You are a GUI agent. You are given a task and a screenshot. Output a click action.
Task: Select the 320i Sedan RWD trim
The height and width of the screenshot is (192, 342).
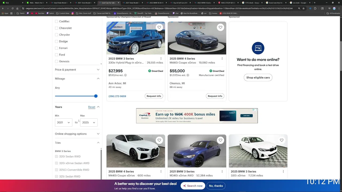tap(56, 157)
